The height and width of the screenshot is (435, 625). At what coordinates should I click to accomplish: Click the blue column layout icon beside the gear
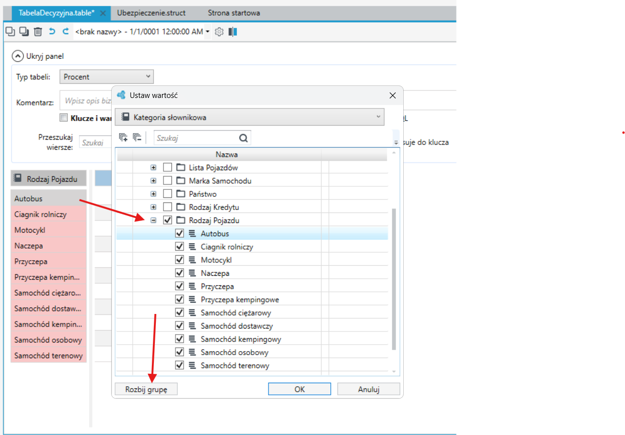point(232,32)
